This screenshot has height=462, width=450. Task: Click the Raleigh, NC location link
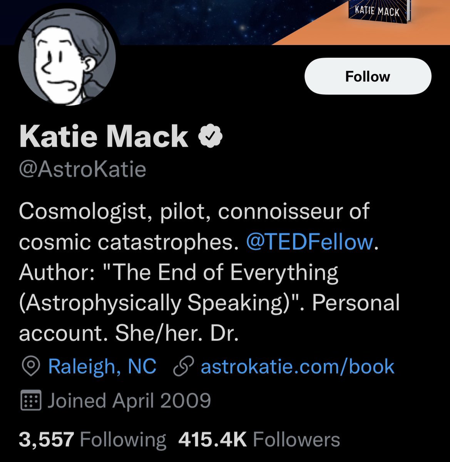(x=102, y=366)
